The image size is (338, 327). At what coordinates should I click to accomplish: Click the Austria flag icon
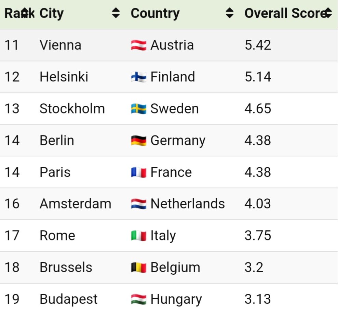pos(138,45)
